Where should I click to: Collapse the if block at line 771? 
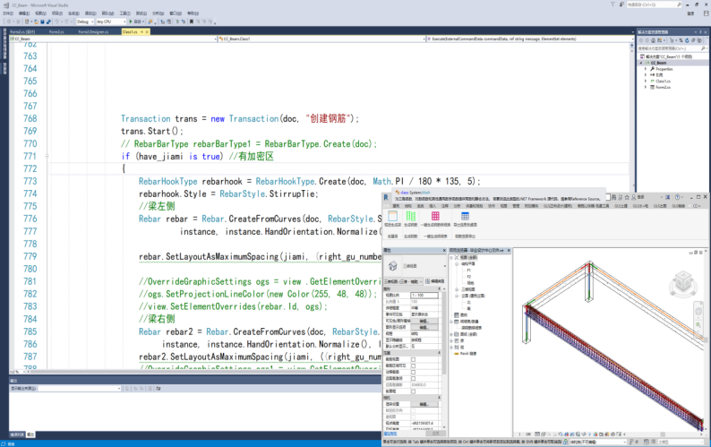tap(47, 156)
